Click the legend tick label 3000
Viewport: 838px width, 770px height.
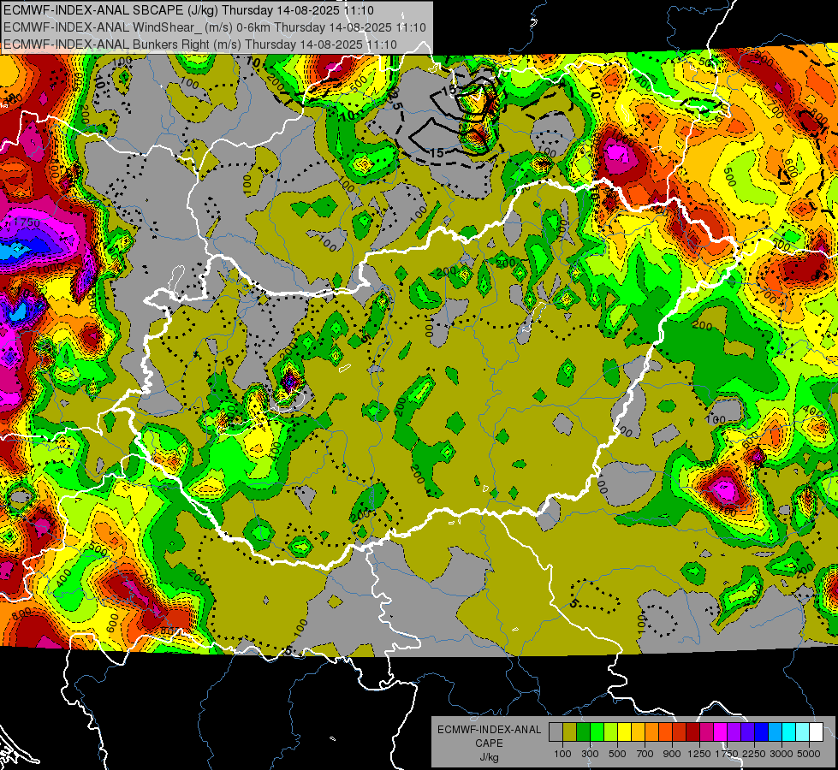coord(782,754)
